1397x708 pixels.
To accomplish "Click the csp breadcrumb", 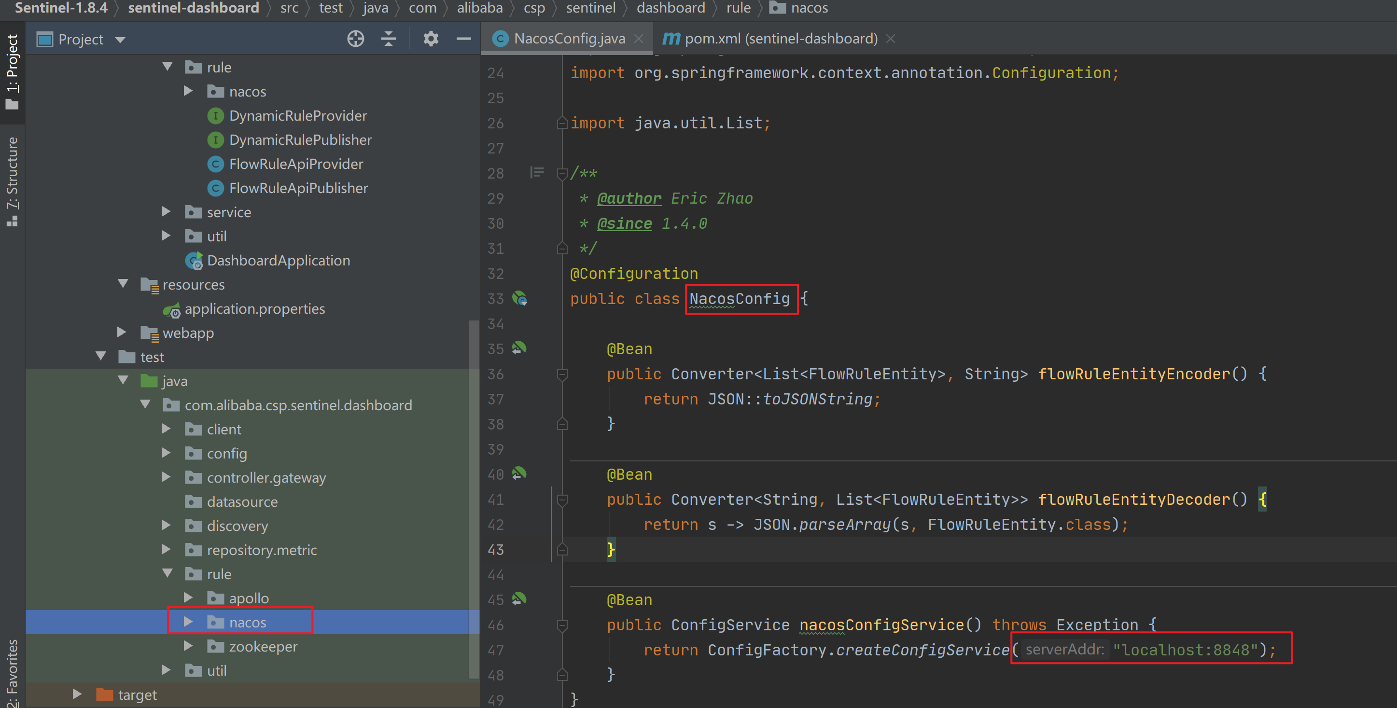I will click(x=534, y=8).
